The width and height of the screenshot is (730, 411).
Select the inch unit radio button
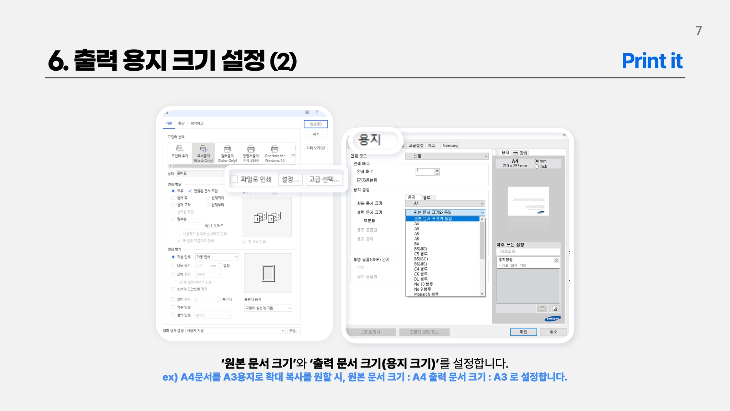coord(537,167)
